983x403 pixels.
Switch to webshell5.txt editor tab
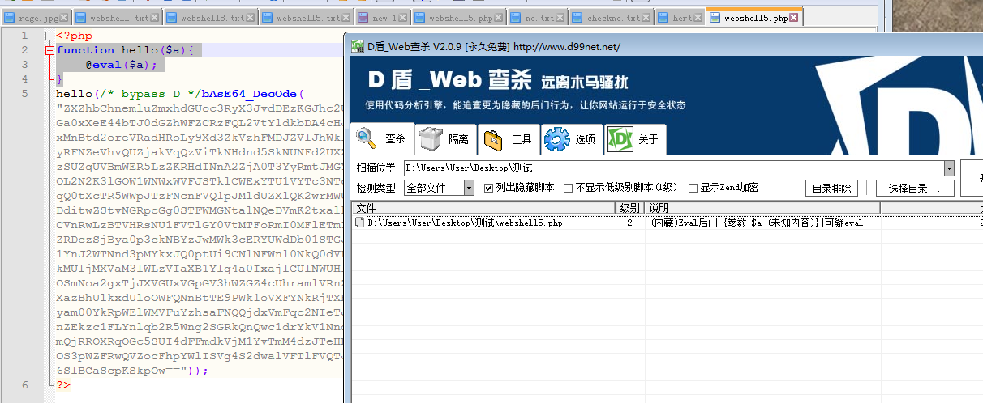click(x=305, y=17)
